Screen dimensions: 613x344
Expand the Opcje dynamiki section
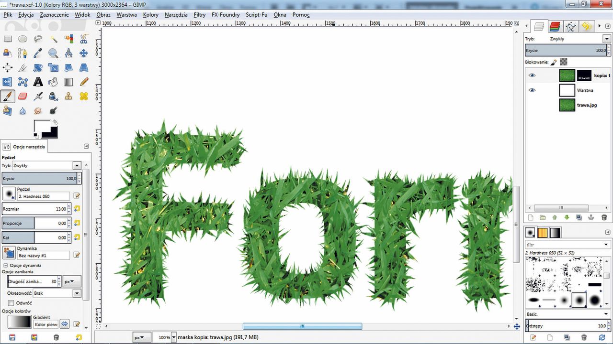pos(6,265)
